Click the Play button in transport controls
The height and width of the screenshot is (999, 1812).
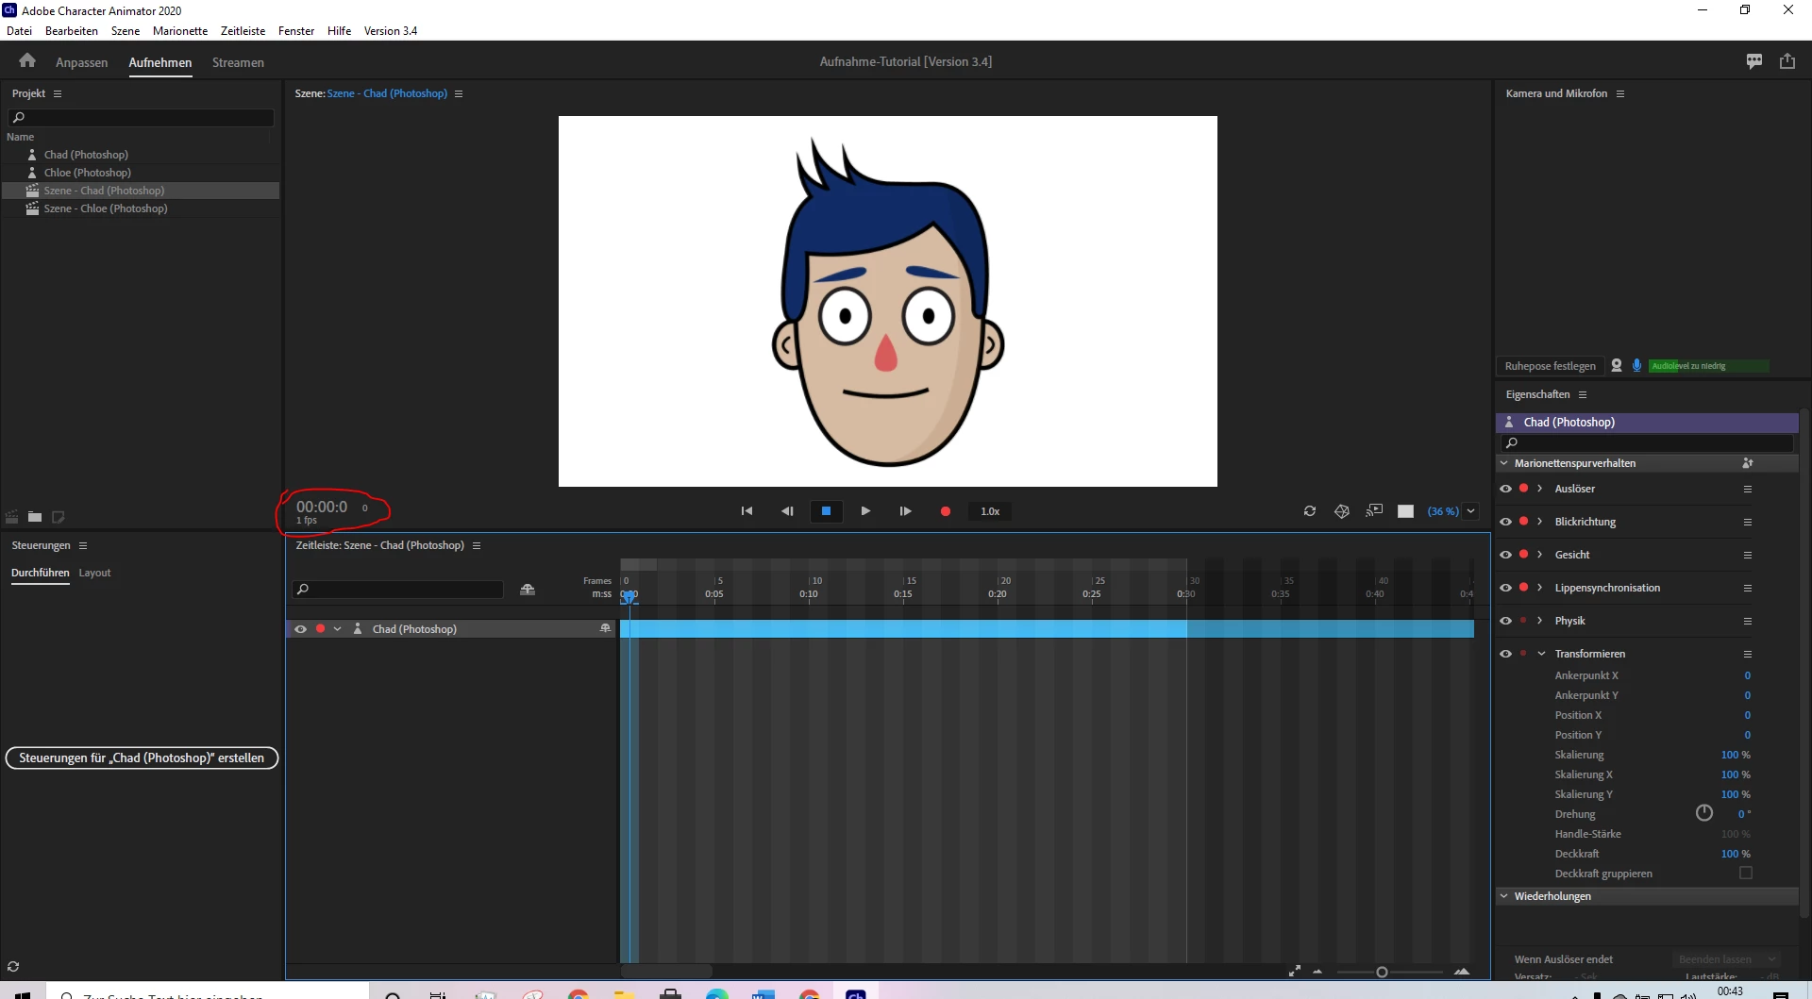[x=865, y=511]
